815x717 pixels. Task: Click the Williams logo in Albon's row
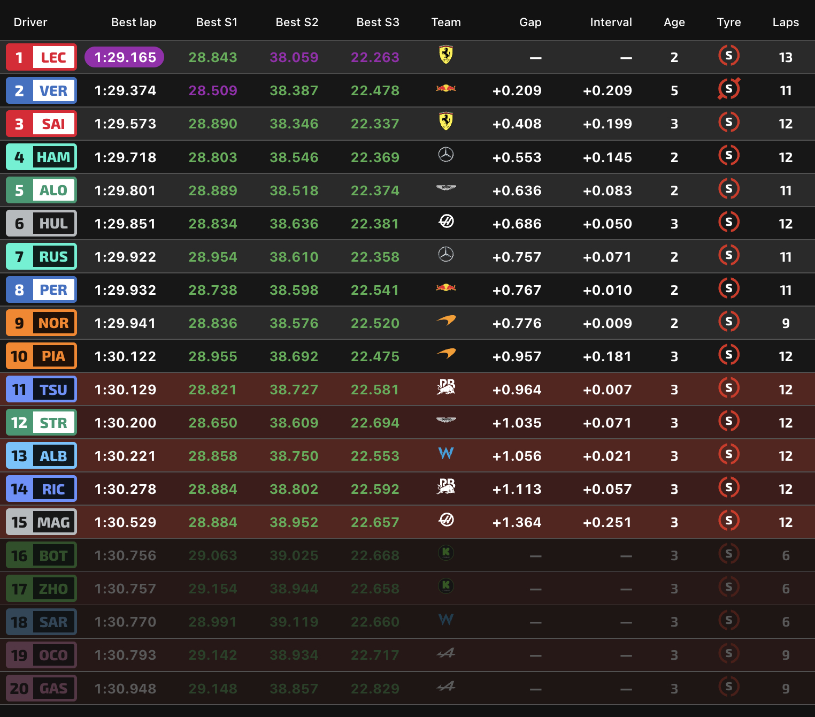[x=445, y=454]
